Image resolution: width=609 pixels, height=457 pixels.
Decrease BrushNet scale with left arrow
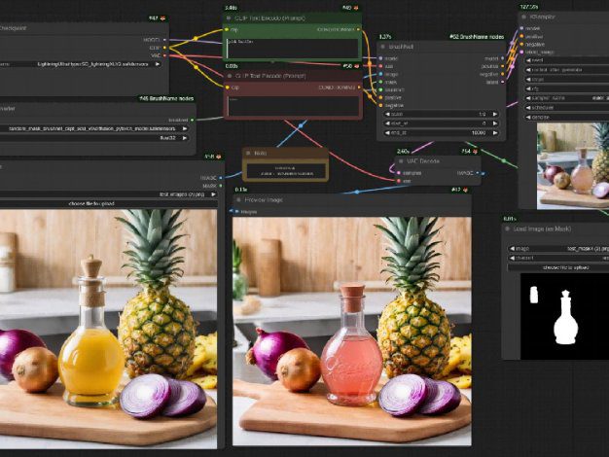[x=387, y=114]
